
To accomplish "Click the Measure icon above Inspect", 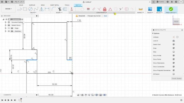I will pyautogui.click(x=141, y=9).
